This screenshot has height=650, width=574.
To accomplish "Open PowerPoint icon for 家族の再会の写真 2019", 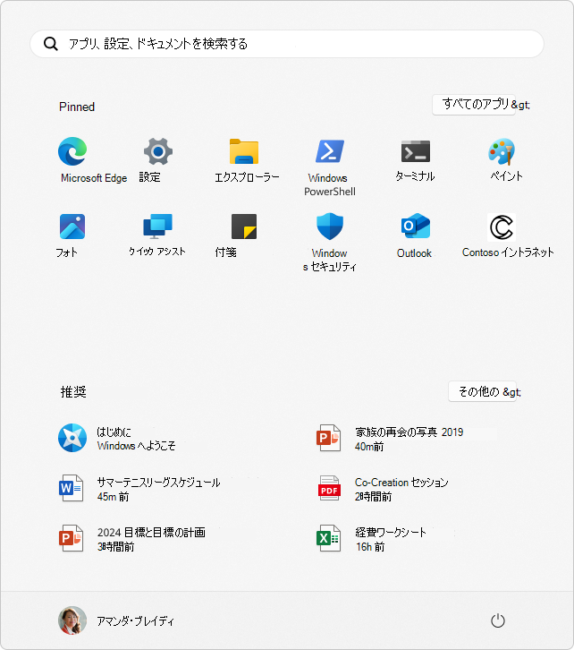I will (x=329, y=438).
